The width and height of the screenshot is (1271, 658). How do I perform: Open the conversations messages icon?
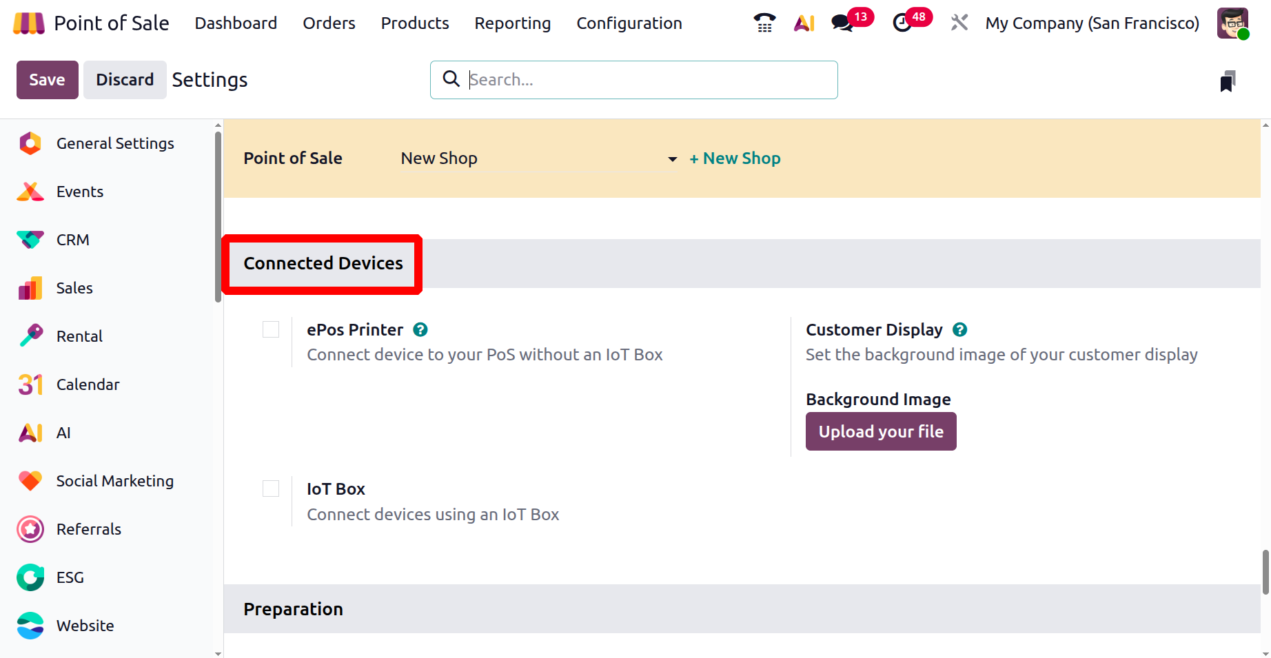842,23
